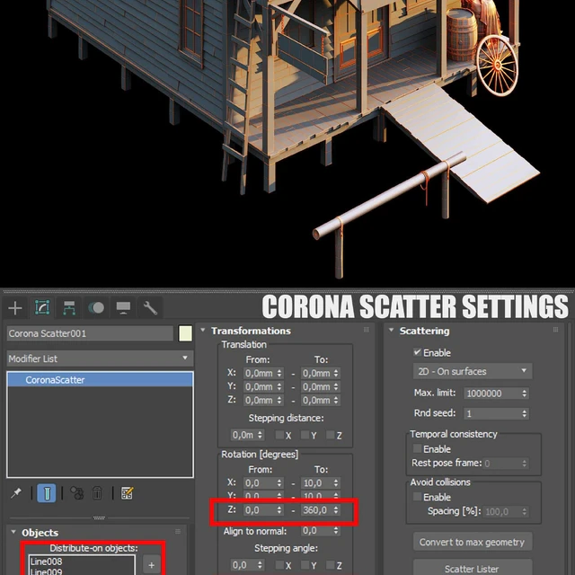Open the 2D - On surfaces dropdown
The image size is (575, 575).
473,371
